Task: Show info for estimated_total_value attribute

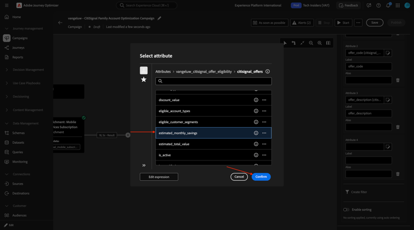Action: click(256, 144)
